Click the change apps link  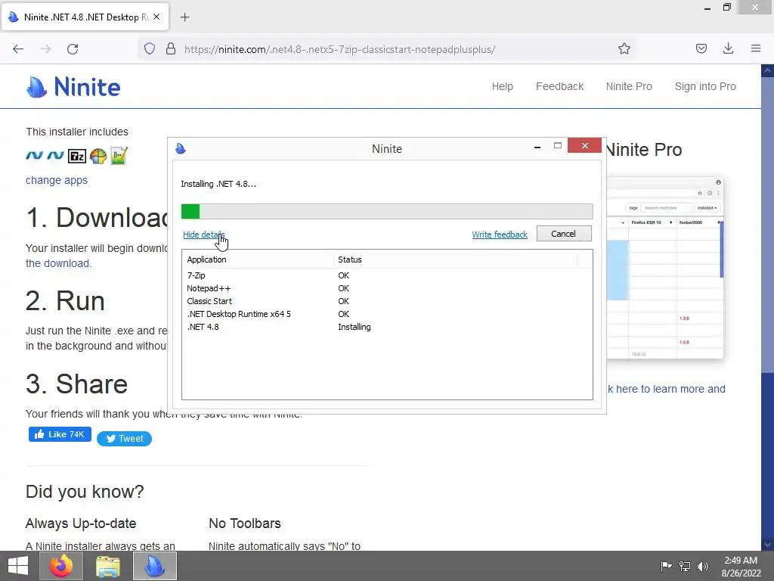click(x=57, y=180)
